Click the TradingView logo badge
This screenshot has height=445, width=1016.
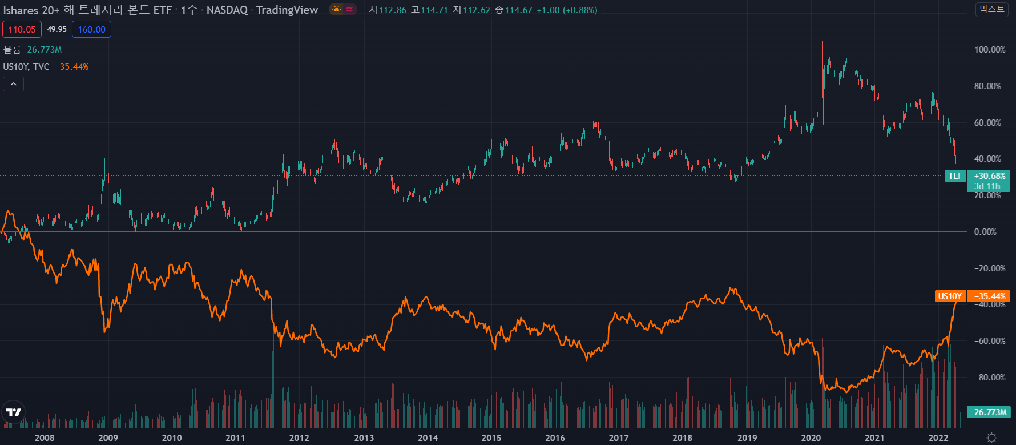pyautogui.click(x=13, y=412)
